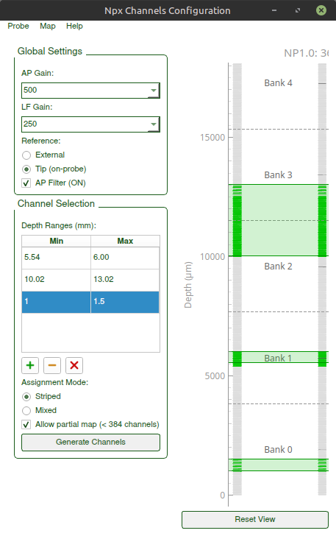Open the LF Gain dropdown
Viewport: 336px width, 536px height.
click(x=90, y=124)
